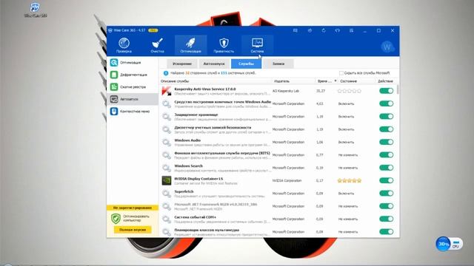
Task: Switch to the Службы tab
Action: click(246, 64)
